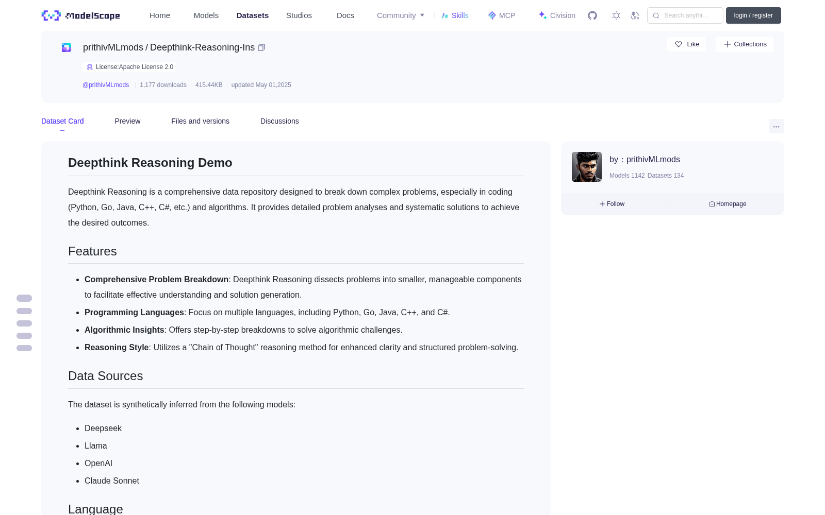Image resolution: width=825 pixels, height=515 pixels.
Task: Click the 'Models 1142' author stat
Action: click(x=627, y=176)
